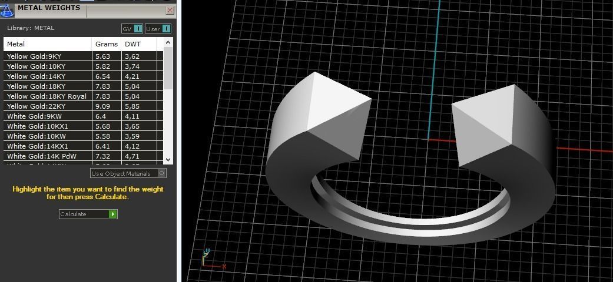Select the Yellow Gold:10KY row
Image resolution: width=613 pixels, height=282 pixels.
tap(83, 66)
